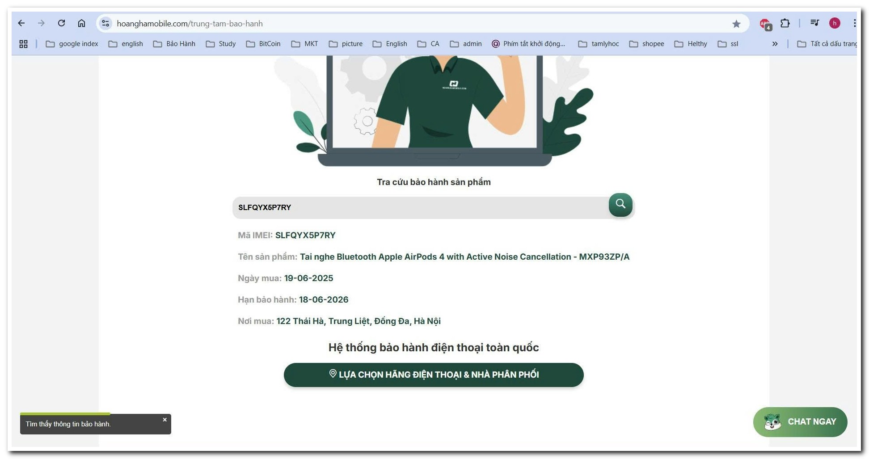Open the Chrome three-dot menu
Image resolution: width=869 pixels, height=459 pixels.
click(x=854, y=23)
